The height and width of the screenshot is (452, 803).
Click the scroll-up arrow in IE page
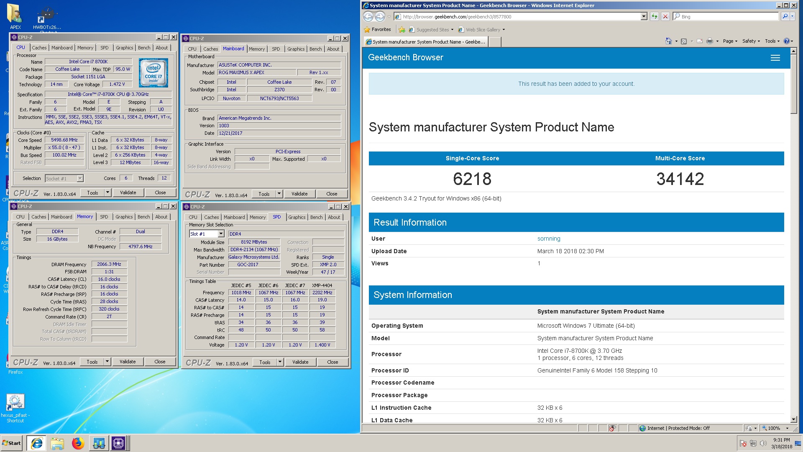794,51
